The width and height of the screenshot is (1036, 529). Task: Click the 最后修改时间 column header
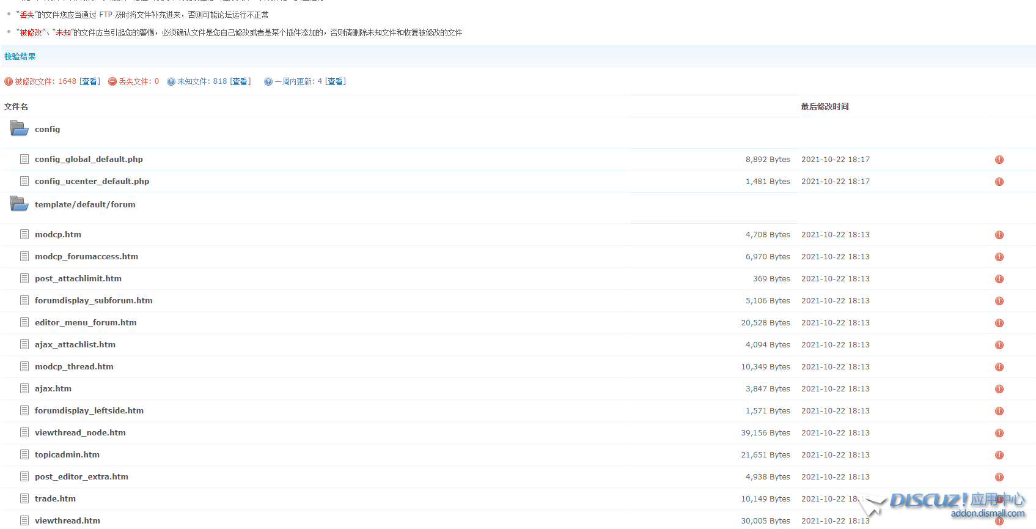point(825,106)
